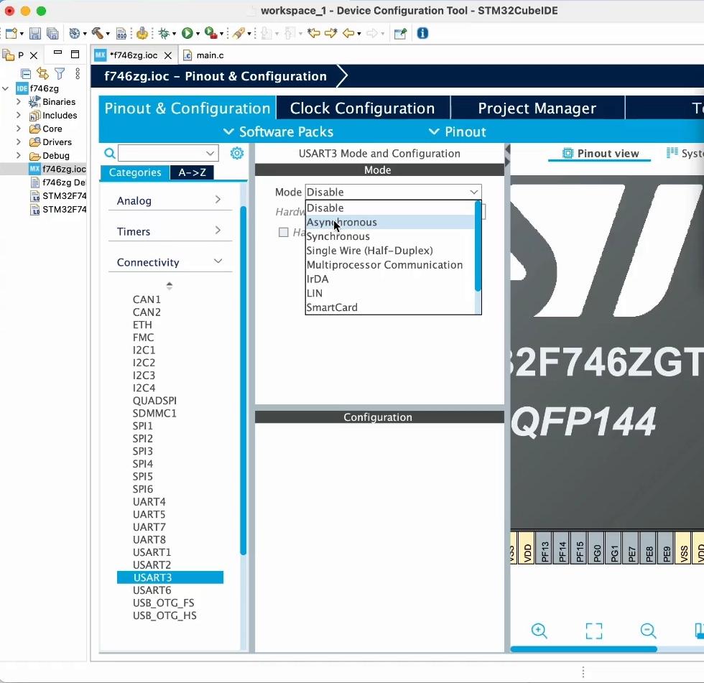Open the settings gear beside the search field
This screenshot has width=704, height=683.
coord(237,153)
